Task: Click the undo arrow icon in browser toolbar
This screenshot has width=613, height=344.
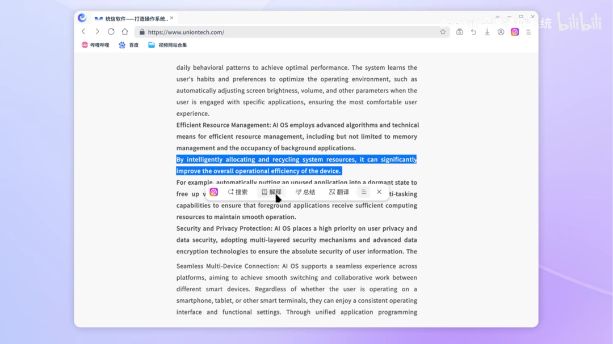Action: click(x=473, y=32)
